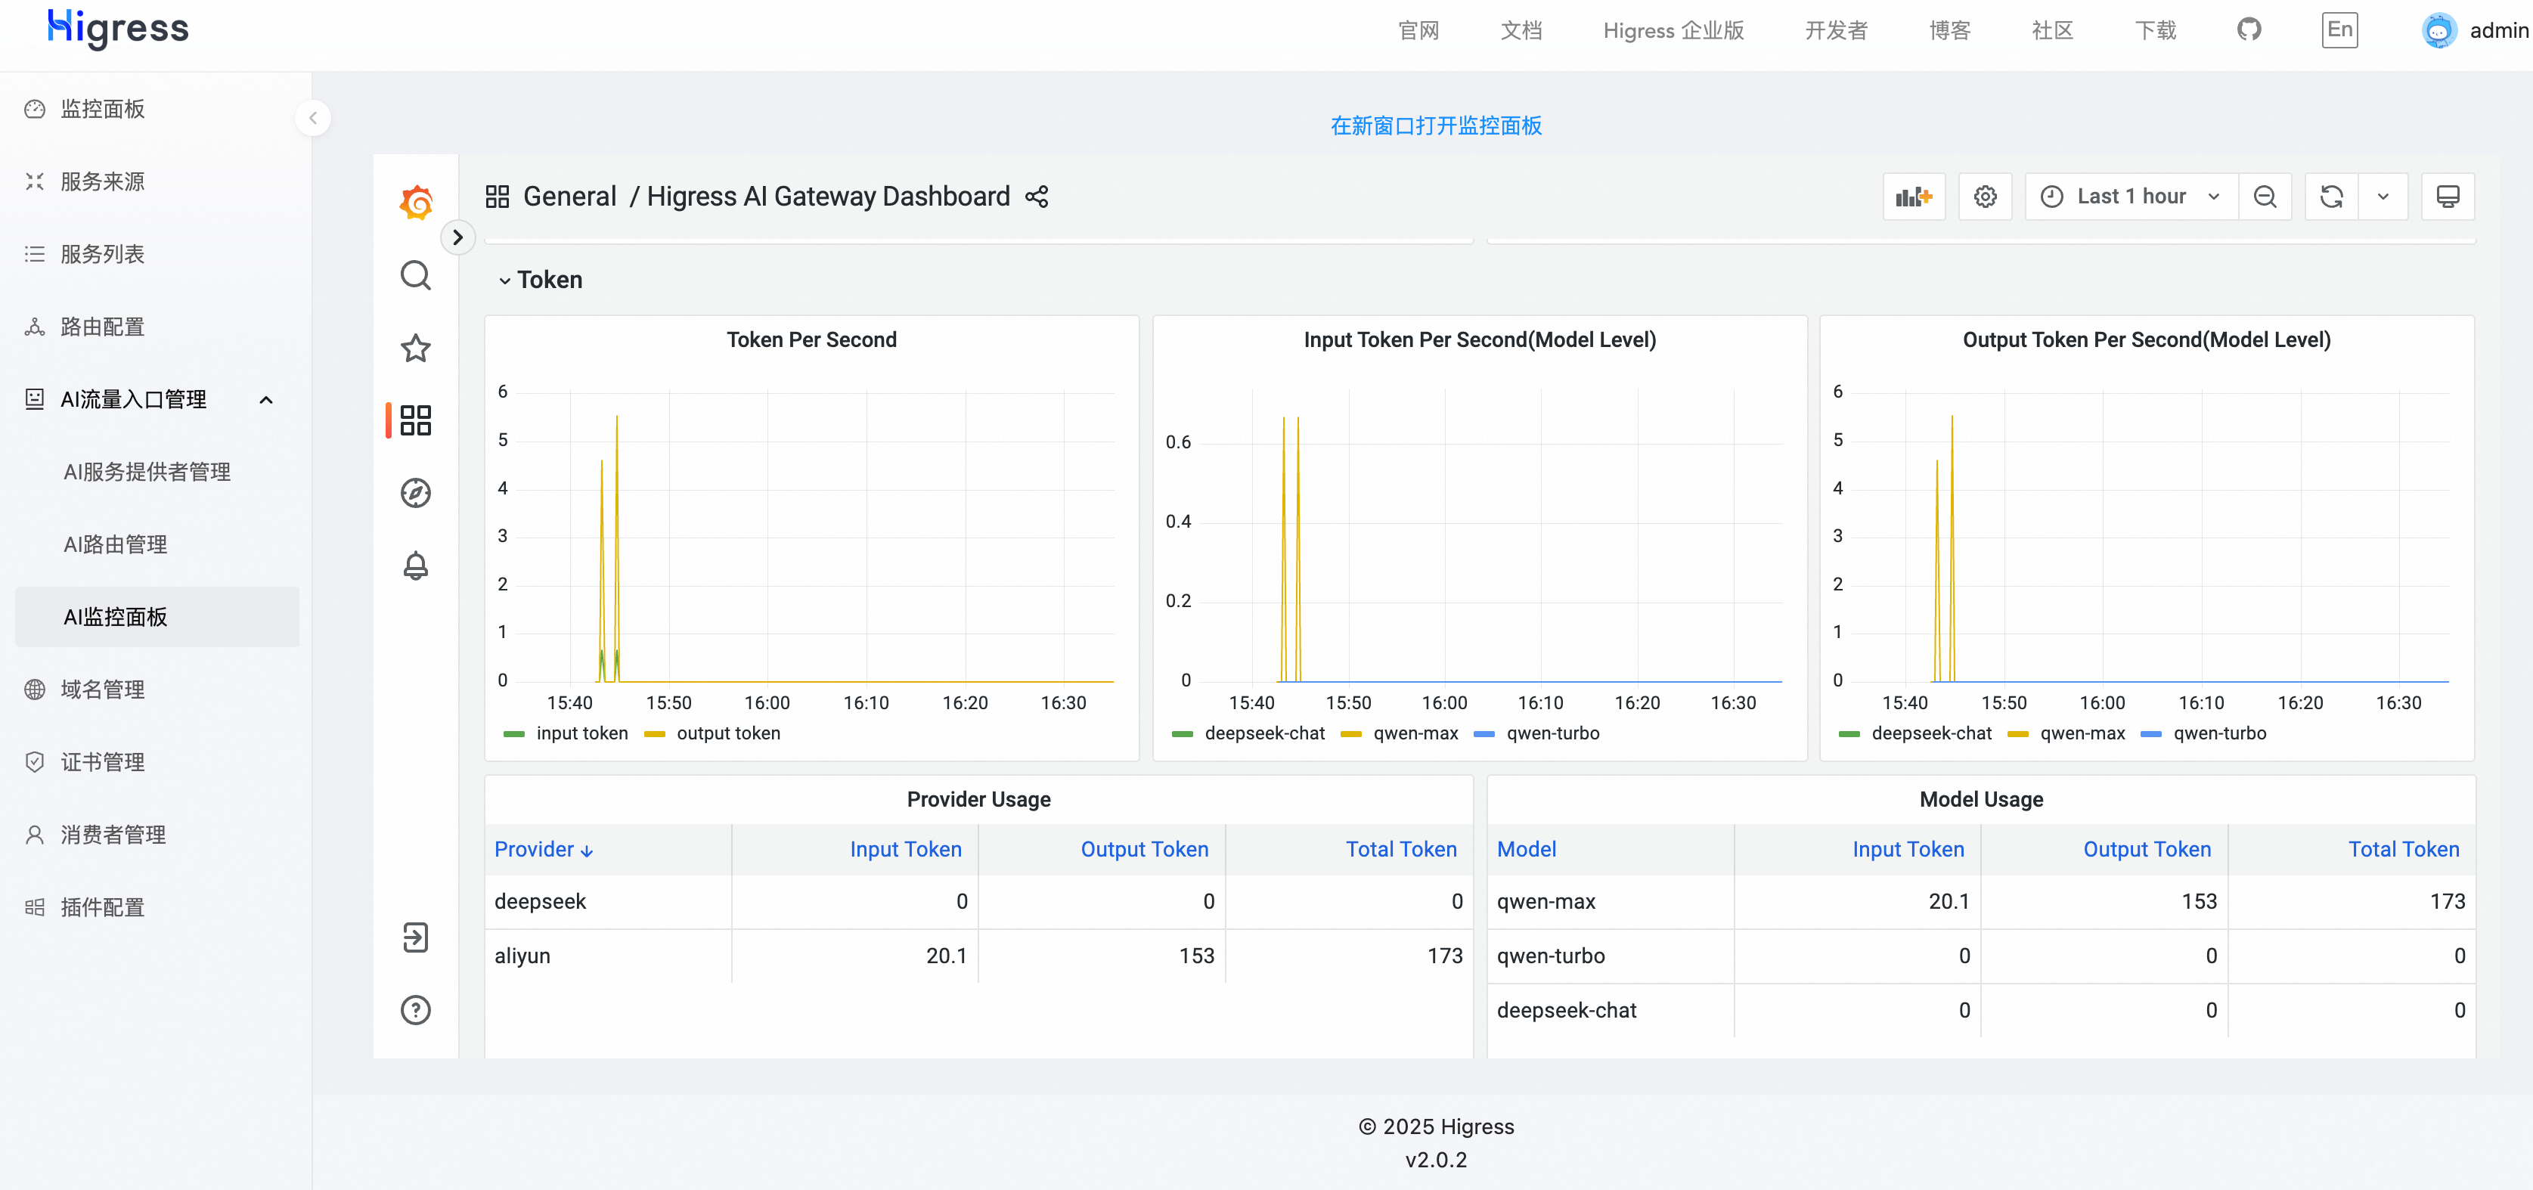
Task: Open 在新窗口打开监控面板 link
Action: point(1434,126)
